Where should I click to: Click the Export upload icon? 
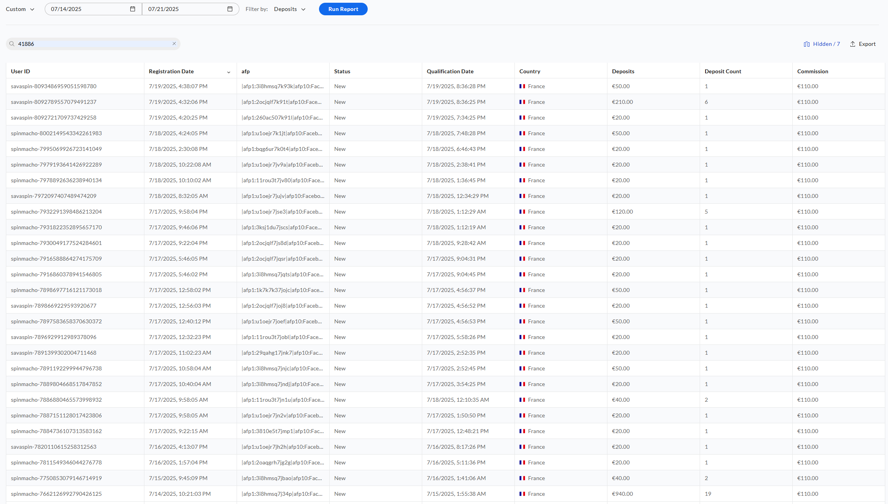pyautogui.click(x=853, y=44)
